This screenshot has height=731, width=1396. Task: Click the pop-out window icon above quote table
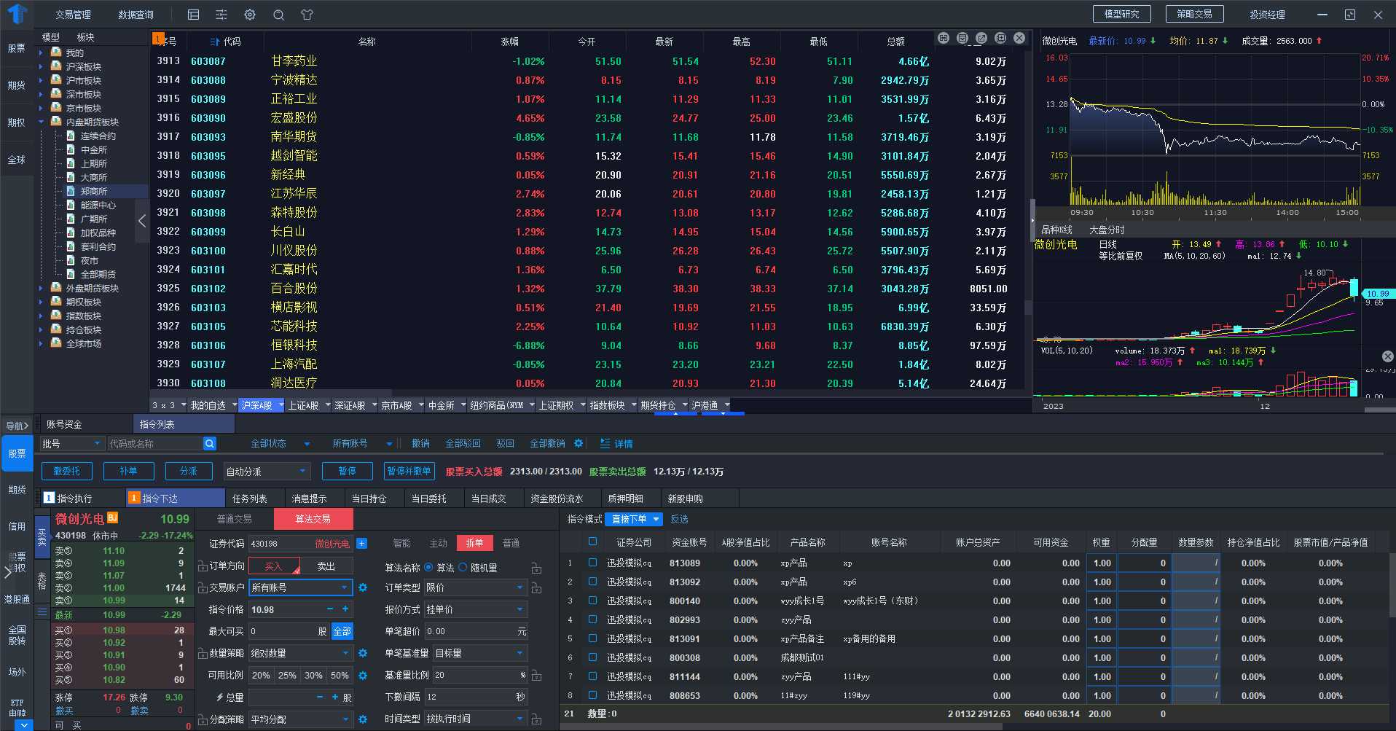tap(981, 38)
